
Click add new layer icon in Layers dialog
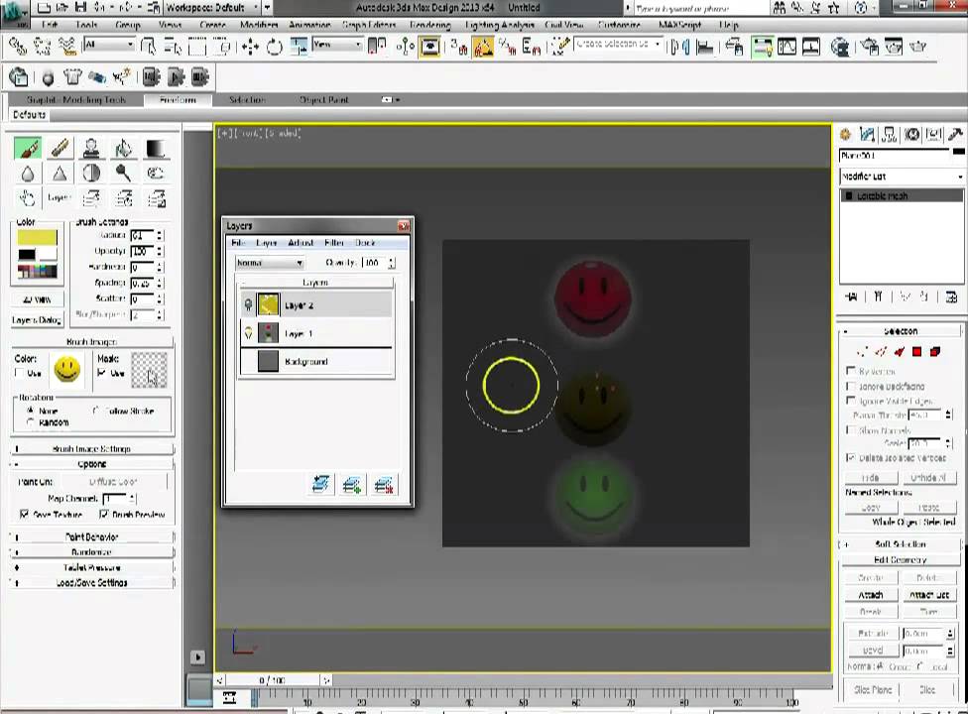click(x=352, y=486)
